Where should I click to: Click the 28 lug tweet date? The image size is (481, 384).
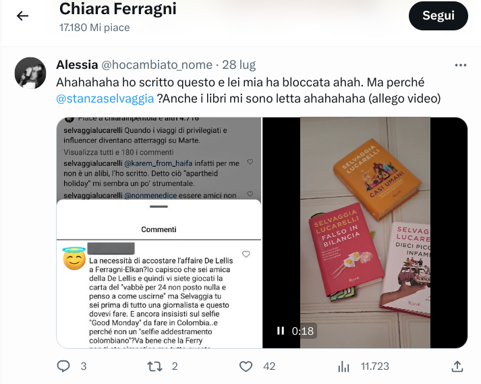239,65
